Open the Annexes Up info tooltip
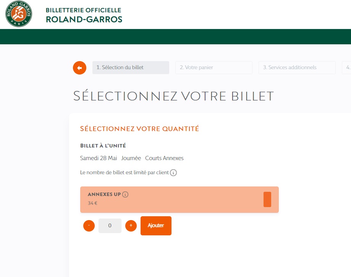The image size is (351, 277). (x=125, y=194)
